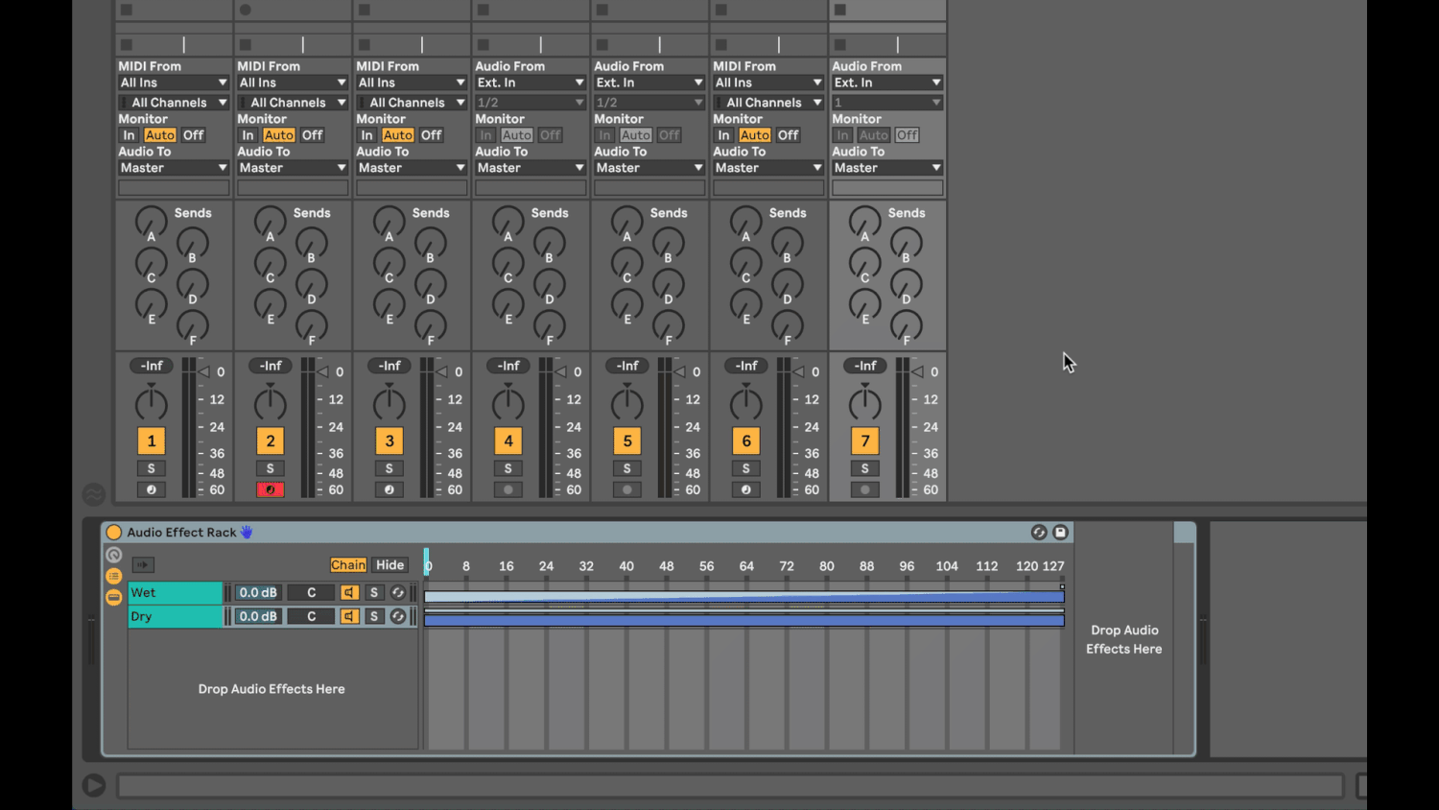Click the Wet chain's 0.0 dB volume field
This screenshot has height=810, width=1439.
(x=257, y=592)
